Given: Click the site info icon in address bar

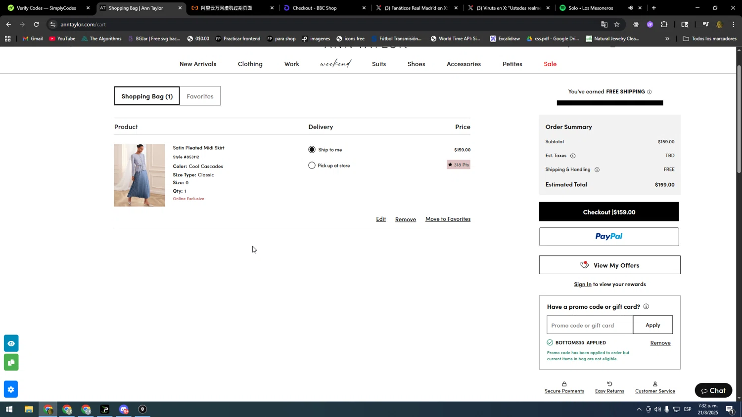Looking at the screenshot, I should [x=53, y=24].
